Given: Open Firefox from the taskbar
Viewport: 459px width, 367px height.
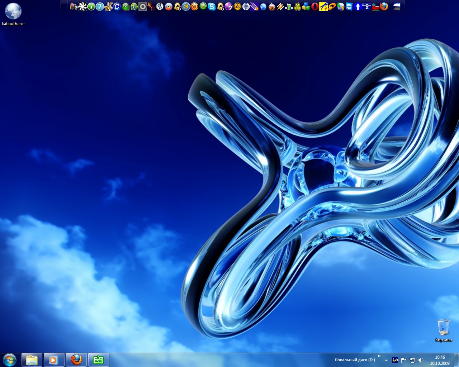Looking at the screenshot, I should pyautogui.click(x=76, y=360).
